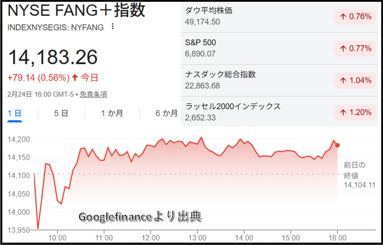
Task: Click the S&P 500 ↑0.77% badge
Action: (356, 48)
